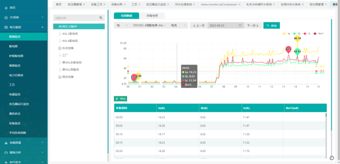Screen dimensions: 340x164
Task: Go to previous day with 上一日
Action: (199, 25)
